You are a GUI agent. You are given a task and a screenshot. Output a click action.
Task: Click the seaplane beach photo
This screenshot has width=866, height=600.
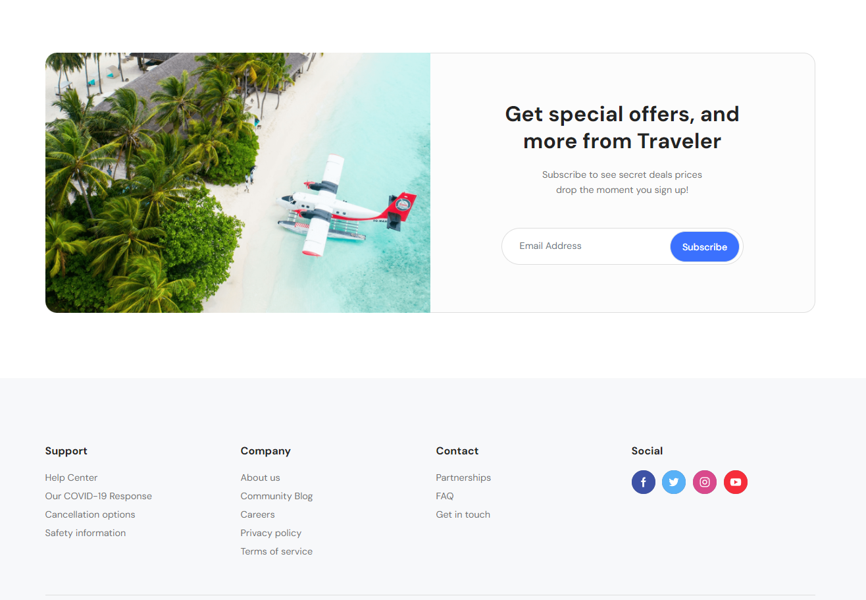pos(238,182)
